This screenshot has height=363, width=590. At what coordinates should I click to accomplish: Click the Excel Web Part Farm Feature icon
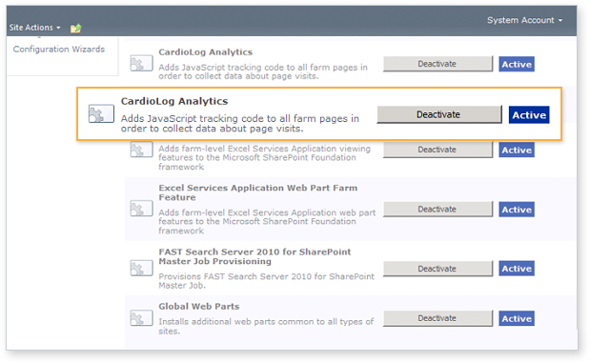click(x=141, y=209)
